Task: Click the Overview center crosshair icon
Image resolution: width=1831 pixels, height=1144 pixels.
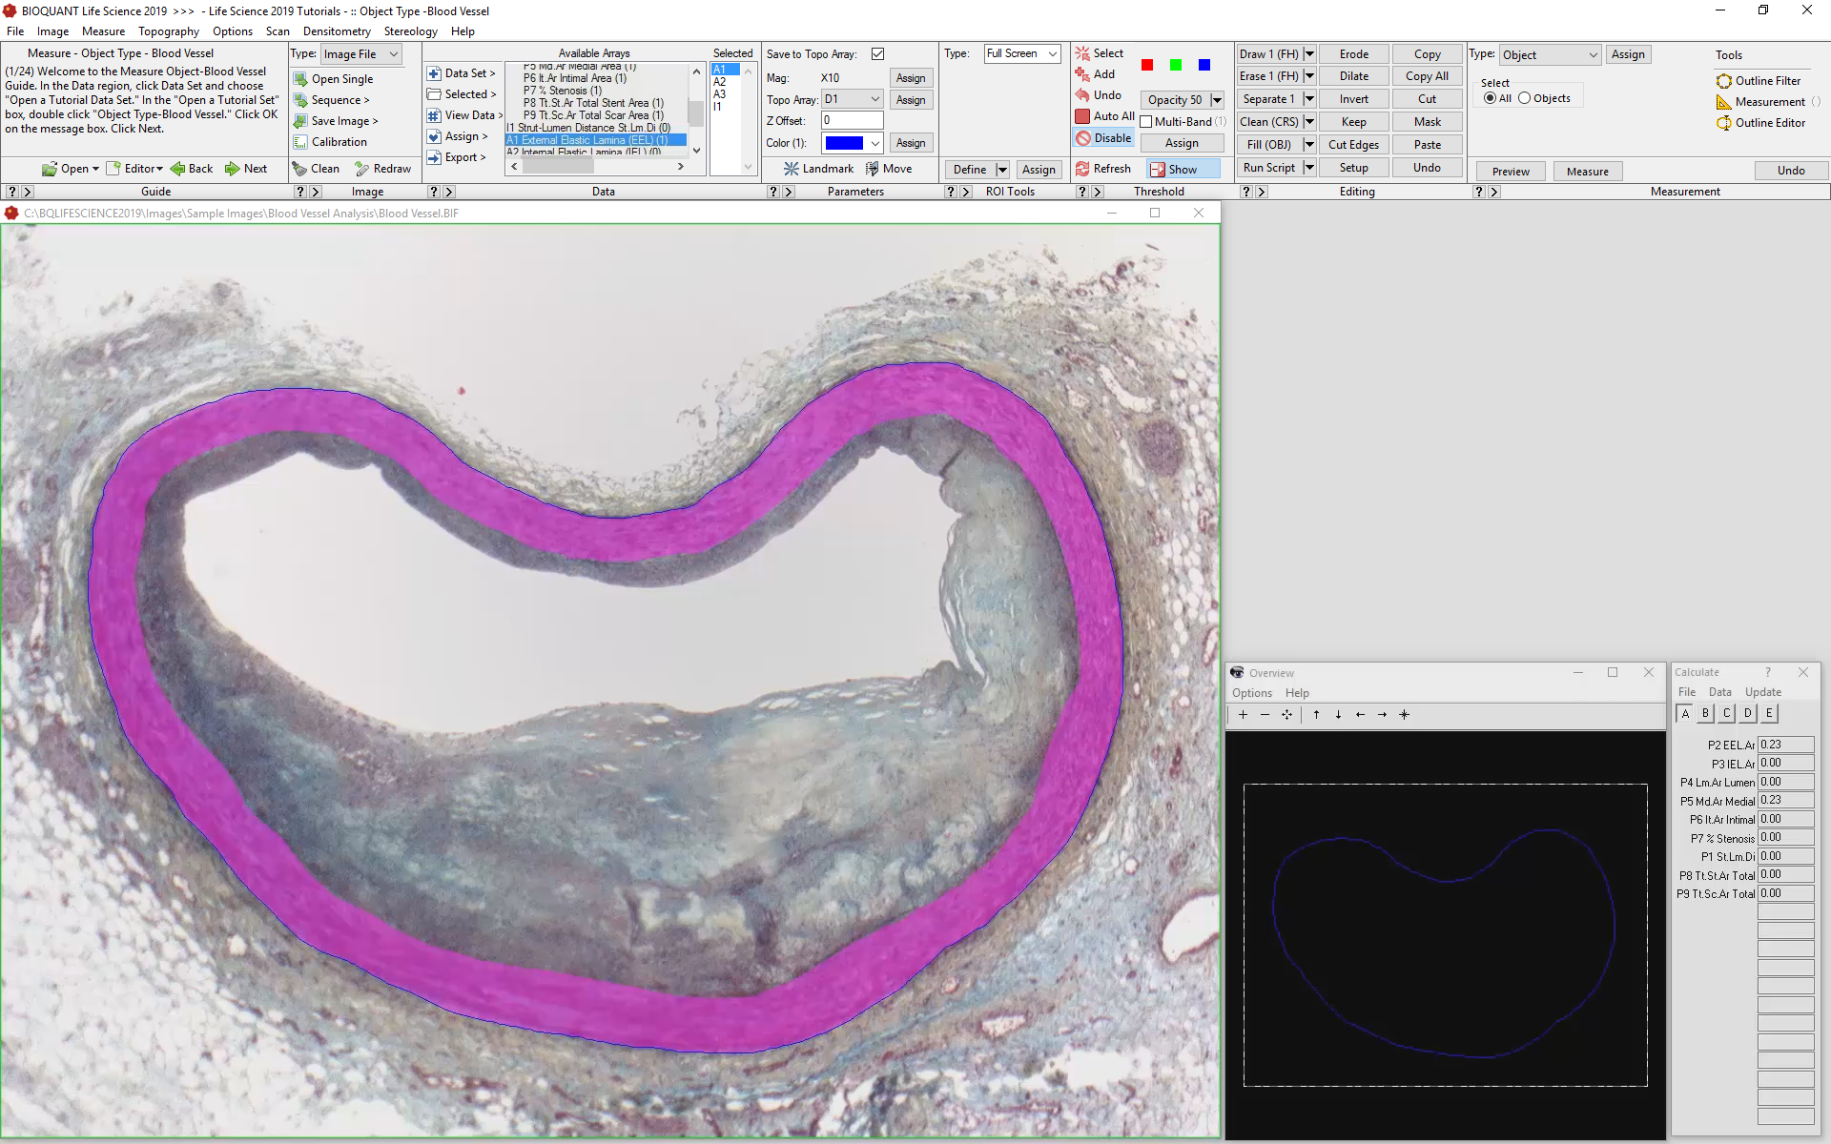Action: (1404, 714)
